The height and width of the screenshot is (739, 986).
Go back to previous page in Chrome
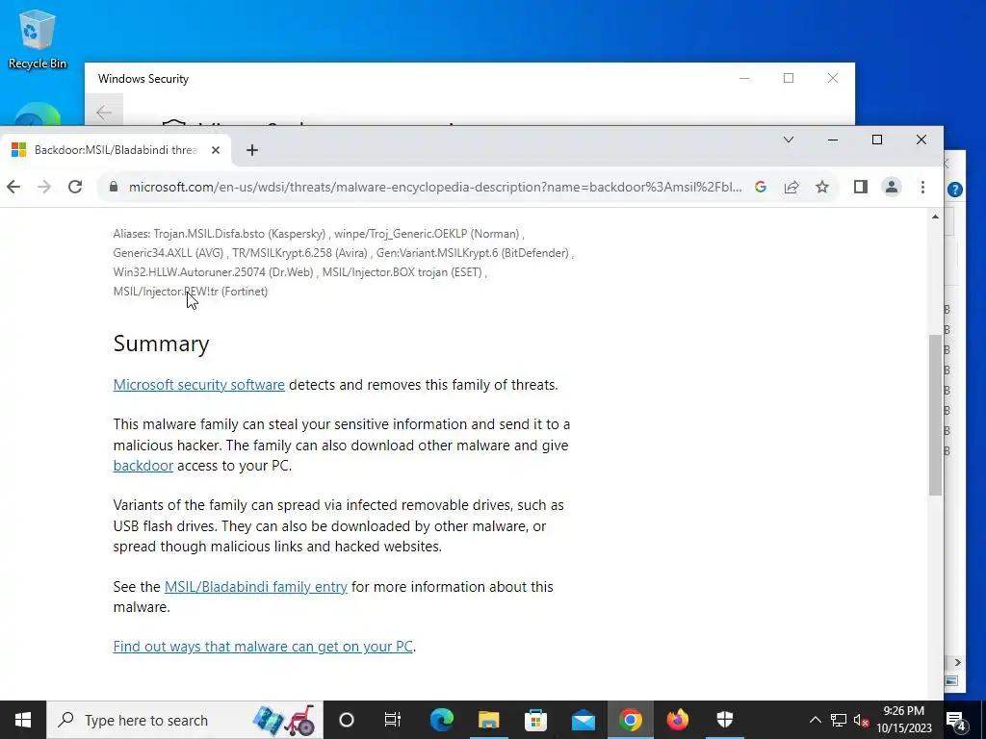pyautogui.click(x=13, y=187)
